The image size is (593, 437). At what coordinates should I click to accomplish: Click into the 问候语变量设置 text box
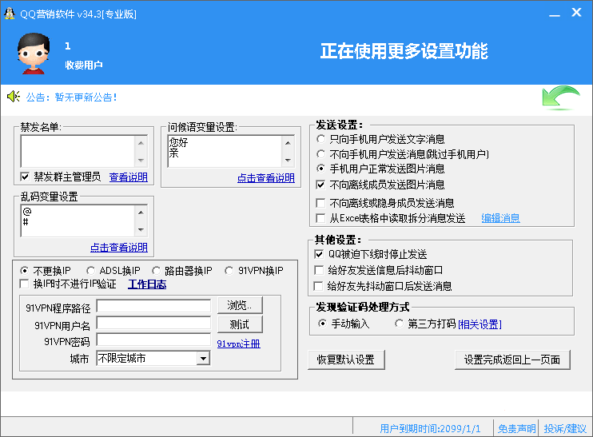click(225, 152)
